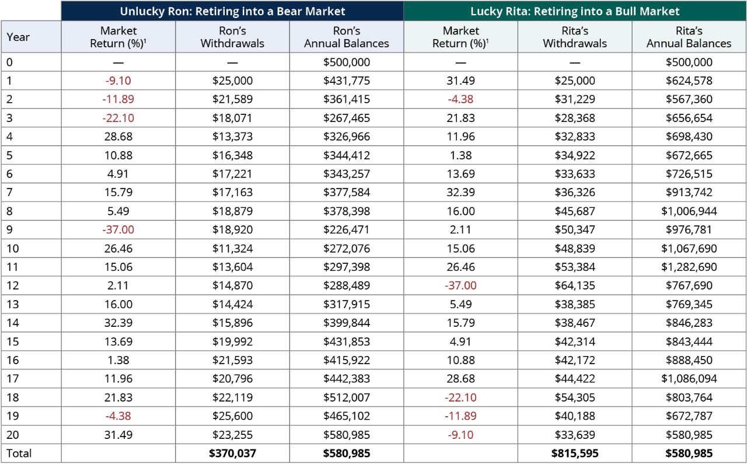Select Ron's balance cell $361,415
The height and width of the screenshot is (464, 747).
(347, 99)
